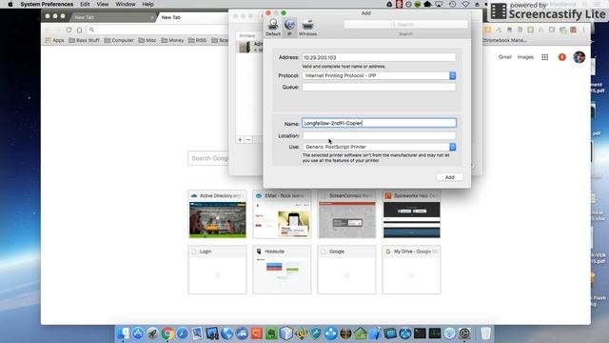Open the Hootsuite thumbnail
The height and width of the screenshot is (343, 609).
tap(282, 270)
